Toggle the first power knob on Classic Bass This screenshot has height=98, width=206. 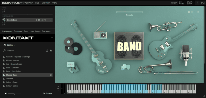pyautogui.click(x=42, y=20)
